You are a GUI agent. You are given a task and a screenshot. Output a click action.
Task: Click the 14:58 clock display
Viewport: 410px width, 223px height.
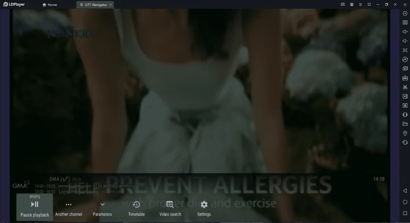pos(378,179)
